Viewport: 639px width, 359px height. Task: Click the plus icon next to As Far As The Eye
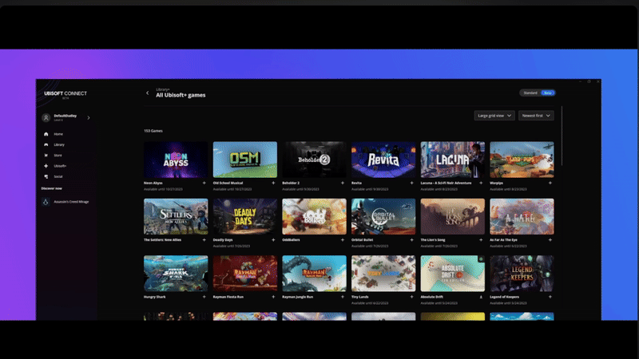click(550, 240)
